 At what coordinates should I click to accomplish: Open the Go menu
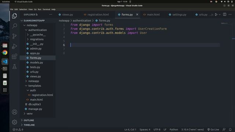tap(35, 9)
